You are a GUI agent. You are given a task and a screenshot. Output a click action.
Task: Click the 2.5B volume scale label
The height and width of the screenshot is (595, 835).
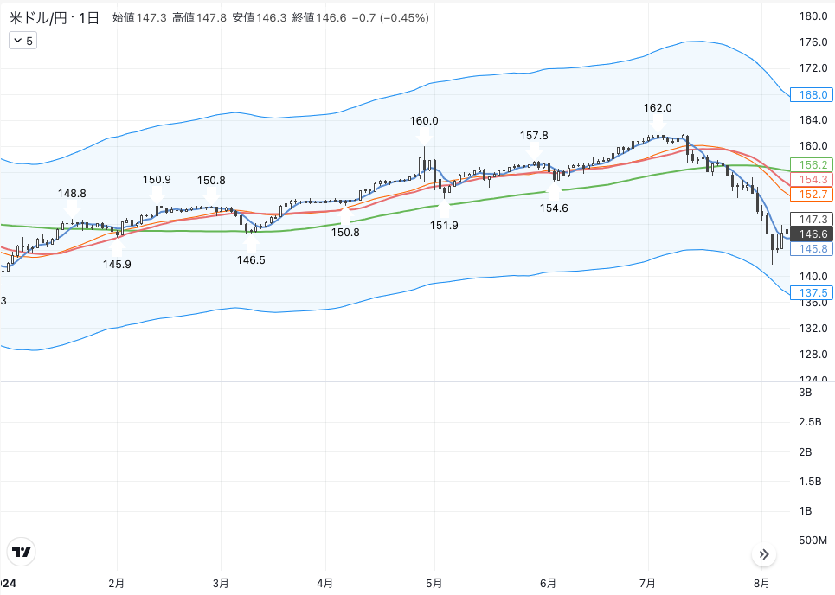pos(810,422)
